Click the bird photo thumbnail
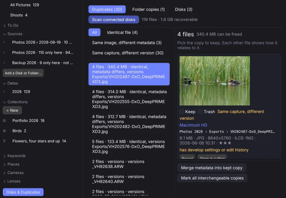286x198 pixels. [215, 81]
